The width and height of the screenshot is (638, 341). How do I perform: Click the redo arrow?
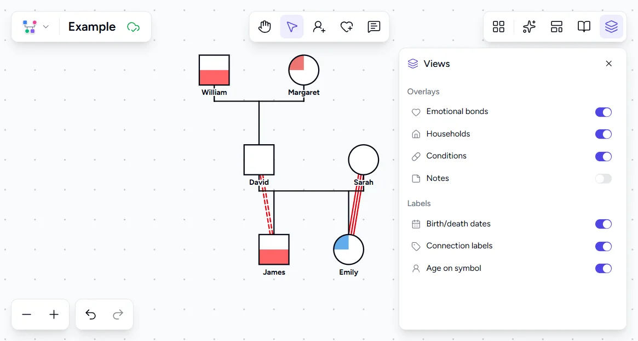(x=118, y=315)
